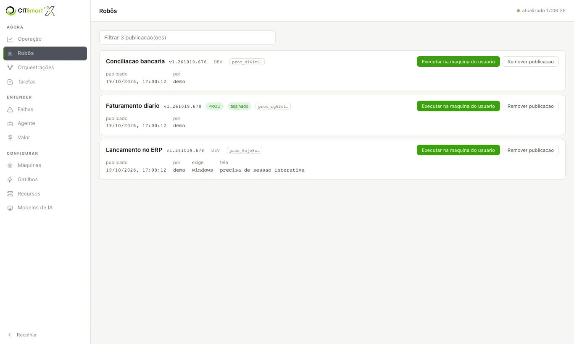Viewport: 574px width, 344px height.
Task: Click the Máquinas icon in sidebar
Action: pos(10,165)
